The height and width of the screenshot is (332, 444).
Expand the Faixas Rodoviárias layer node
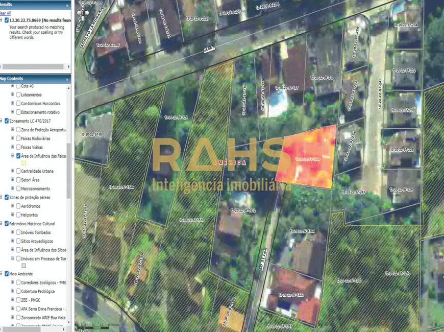[x=13, y=138]
